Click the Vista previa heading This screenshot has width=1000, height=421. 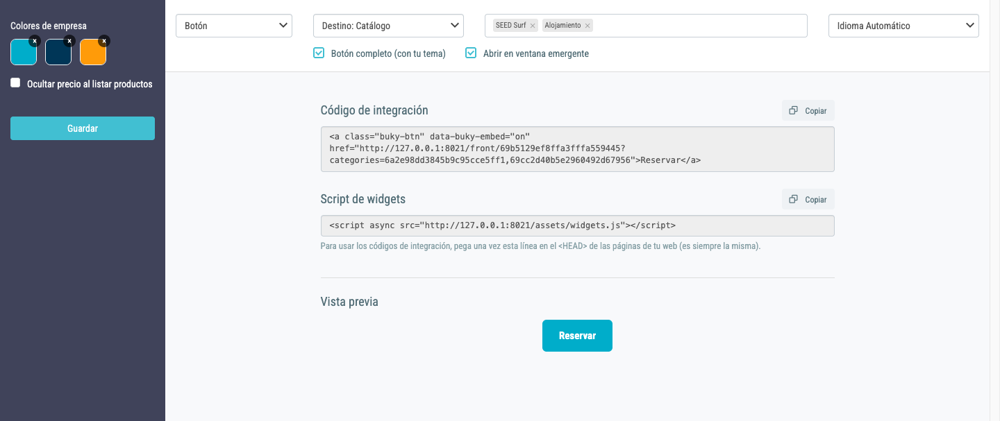tap(349, 302)
